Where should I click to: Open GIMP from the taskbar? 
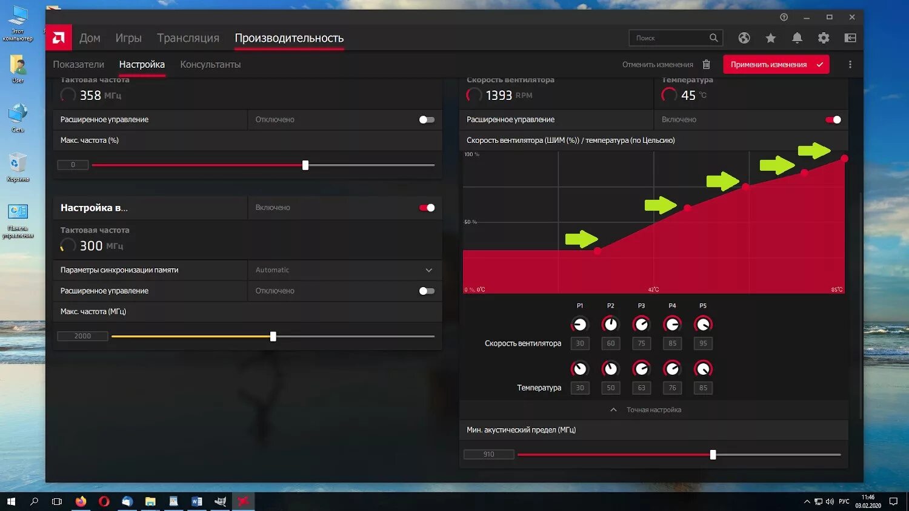[220, 501]
